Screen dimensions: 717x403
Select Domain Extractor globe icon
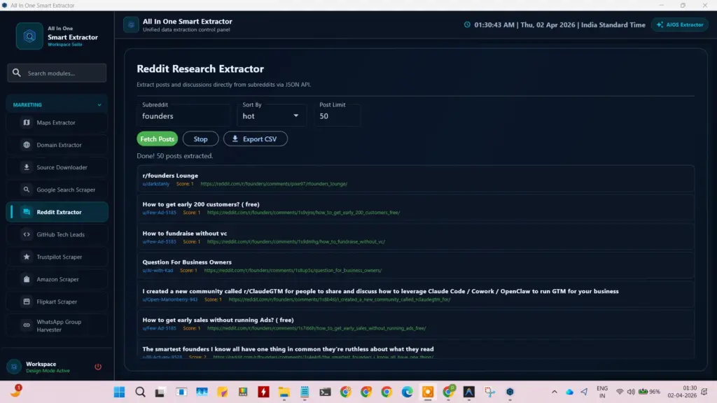point(27,145)
